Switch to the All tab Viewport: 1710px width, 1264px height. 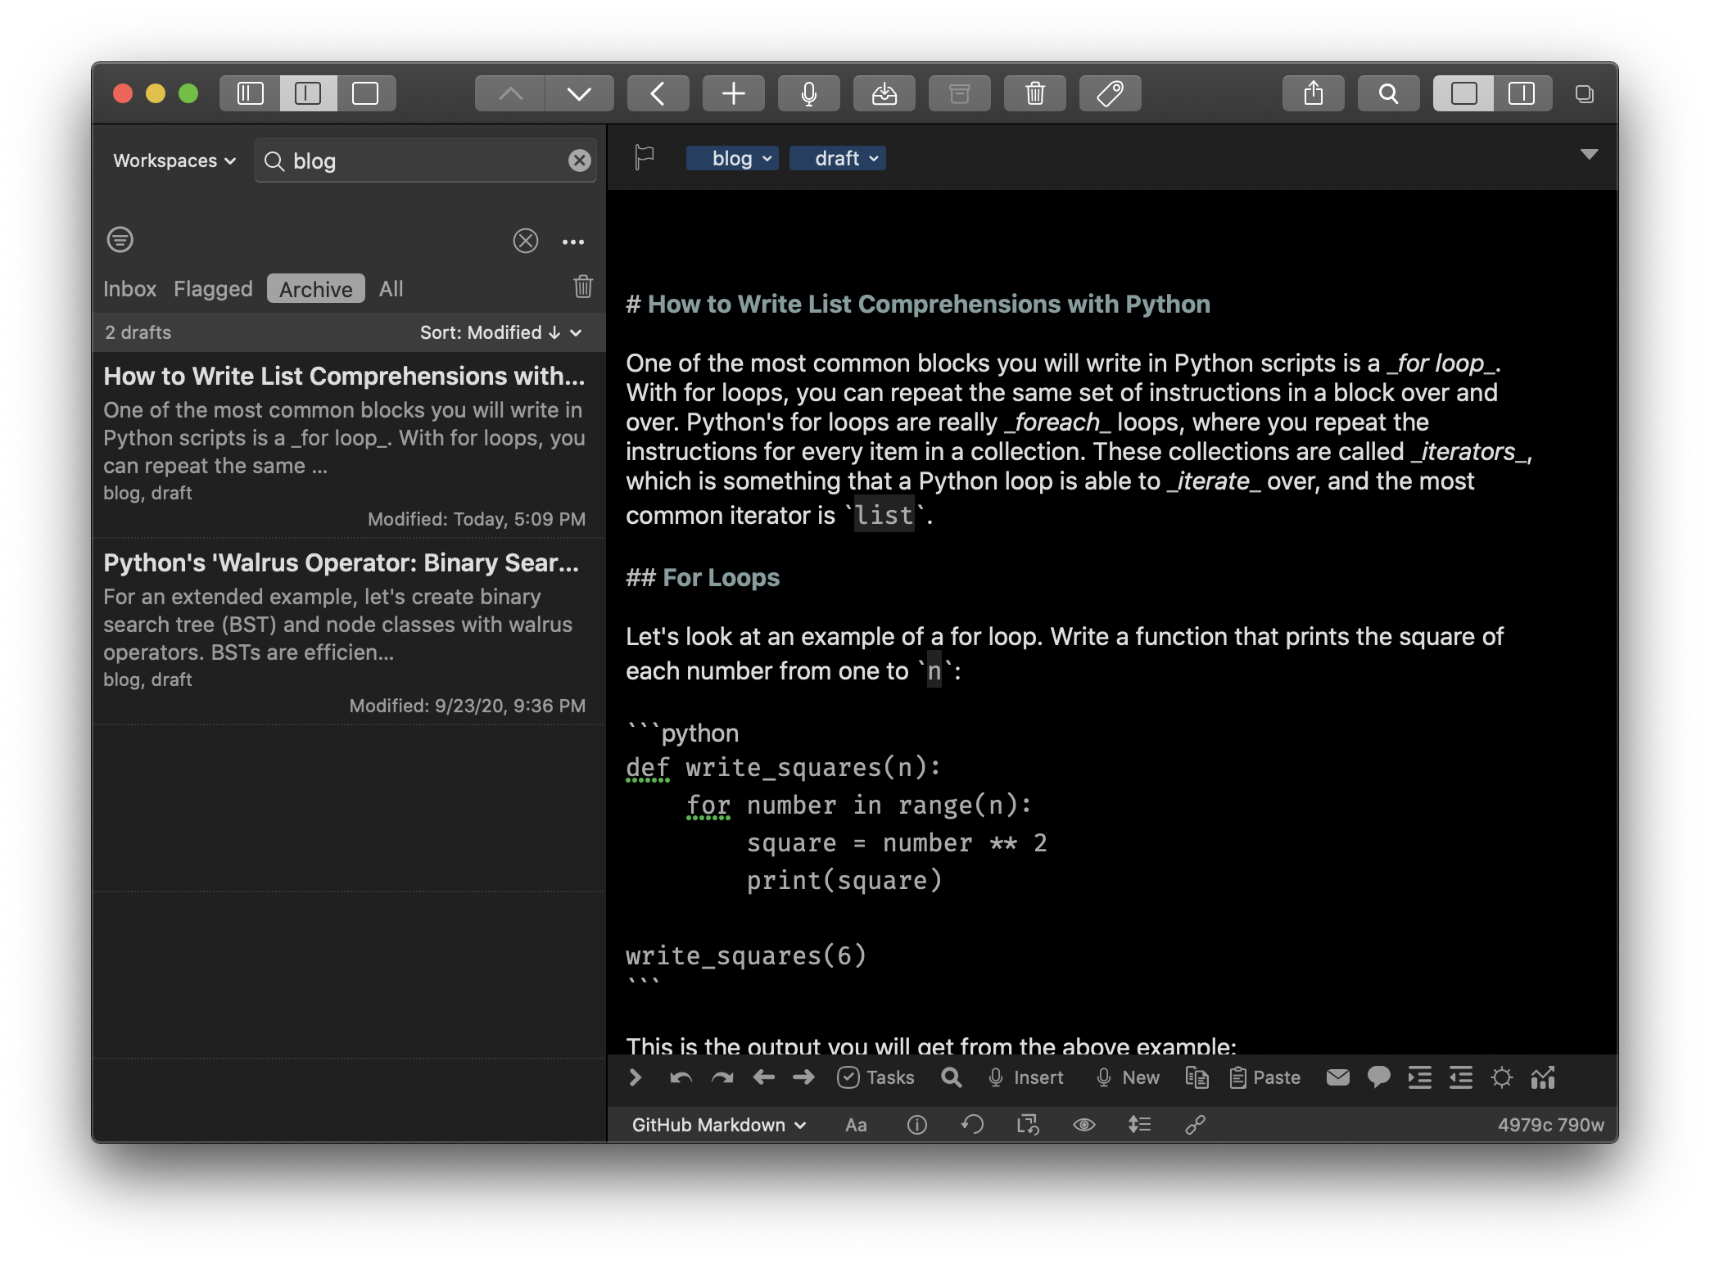391,289
